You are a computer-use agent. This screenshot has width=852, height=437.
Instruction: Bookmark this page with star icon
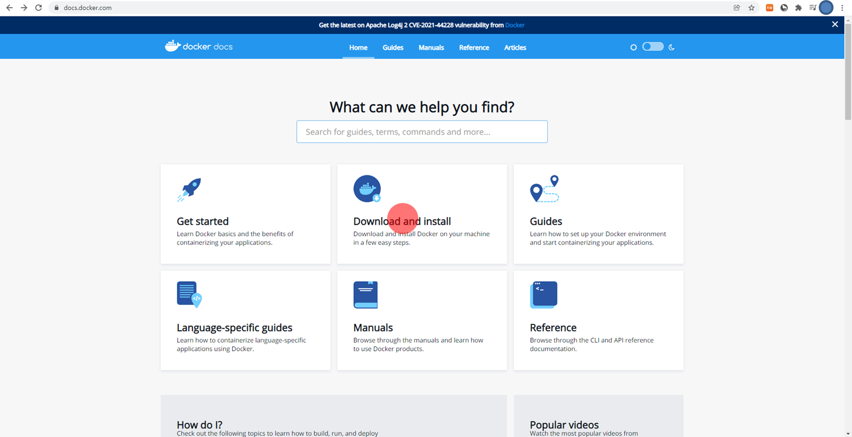pos(752,8)
